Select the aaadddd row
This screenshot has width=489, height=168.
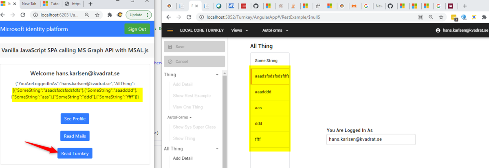coord(270,92)
